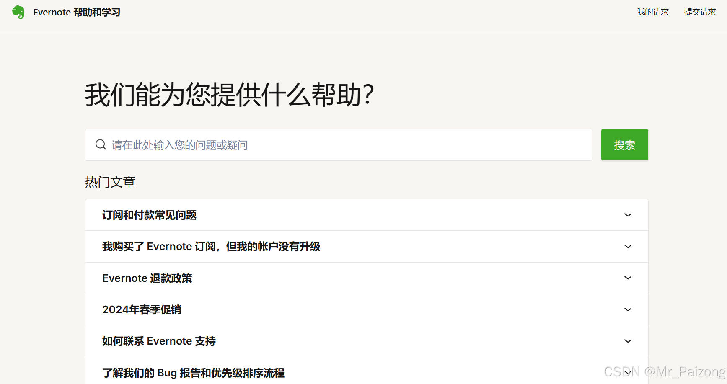Open article 我购买了 Evernote 订阅，但我的帐户没有升级
The width and height of the screenshot is (727, 384).
[211, 247]
